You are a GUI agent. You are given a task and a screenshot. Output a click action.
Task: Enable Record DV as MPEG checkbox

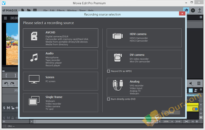tap(108, 71)
